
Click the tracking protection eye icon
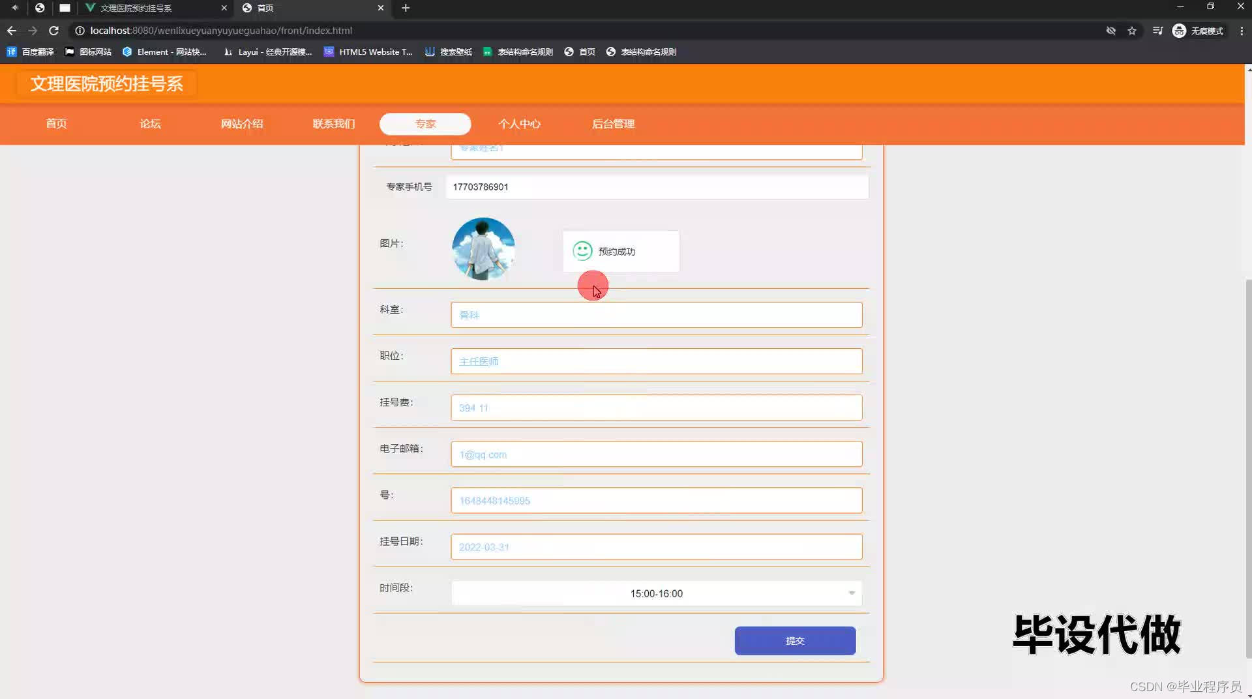point(1110,31)
